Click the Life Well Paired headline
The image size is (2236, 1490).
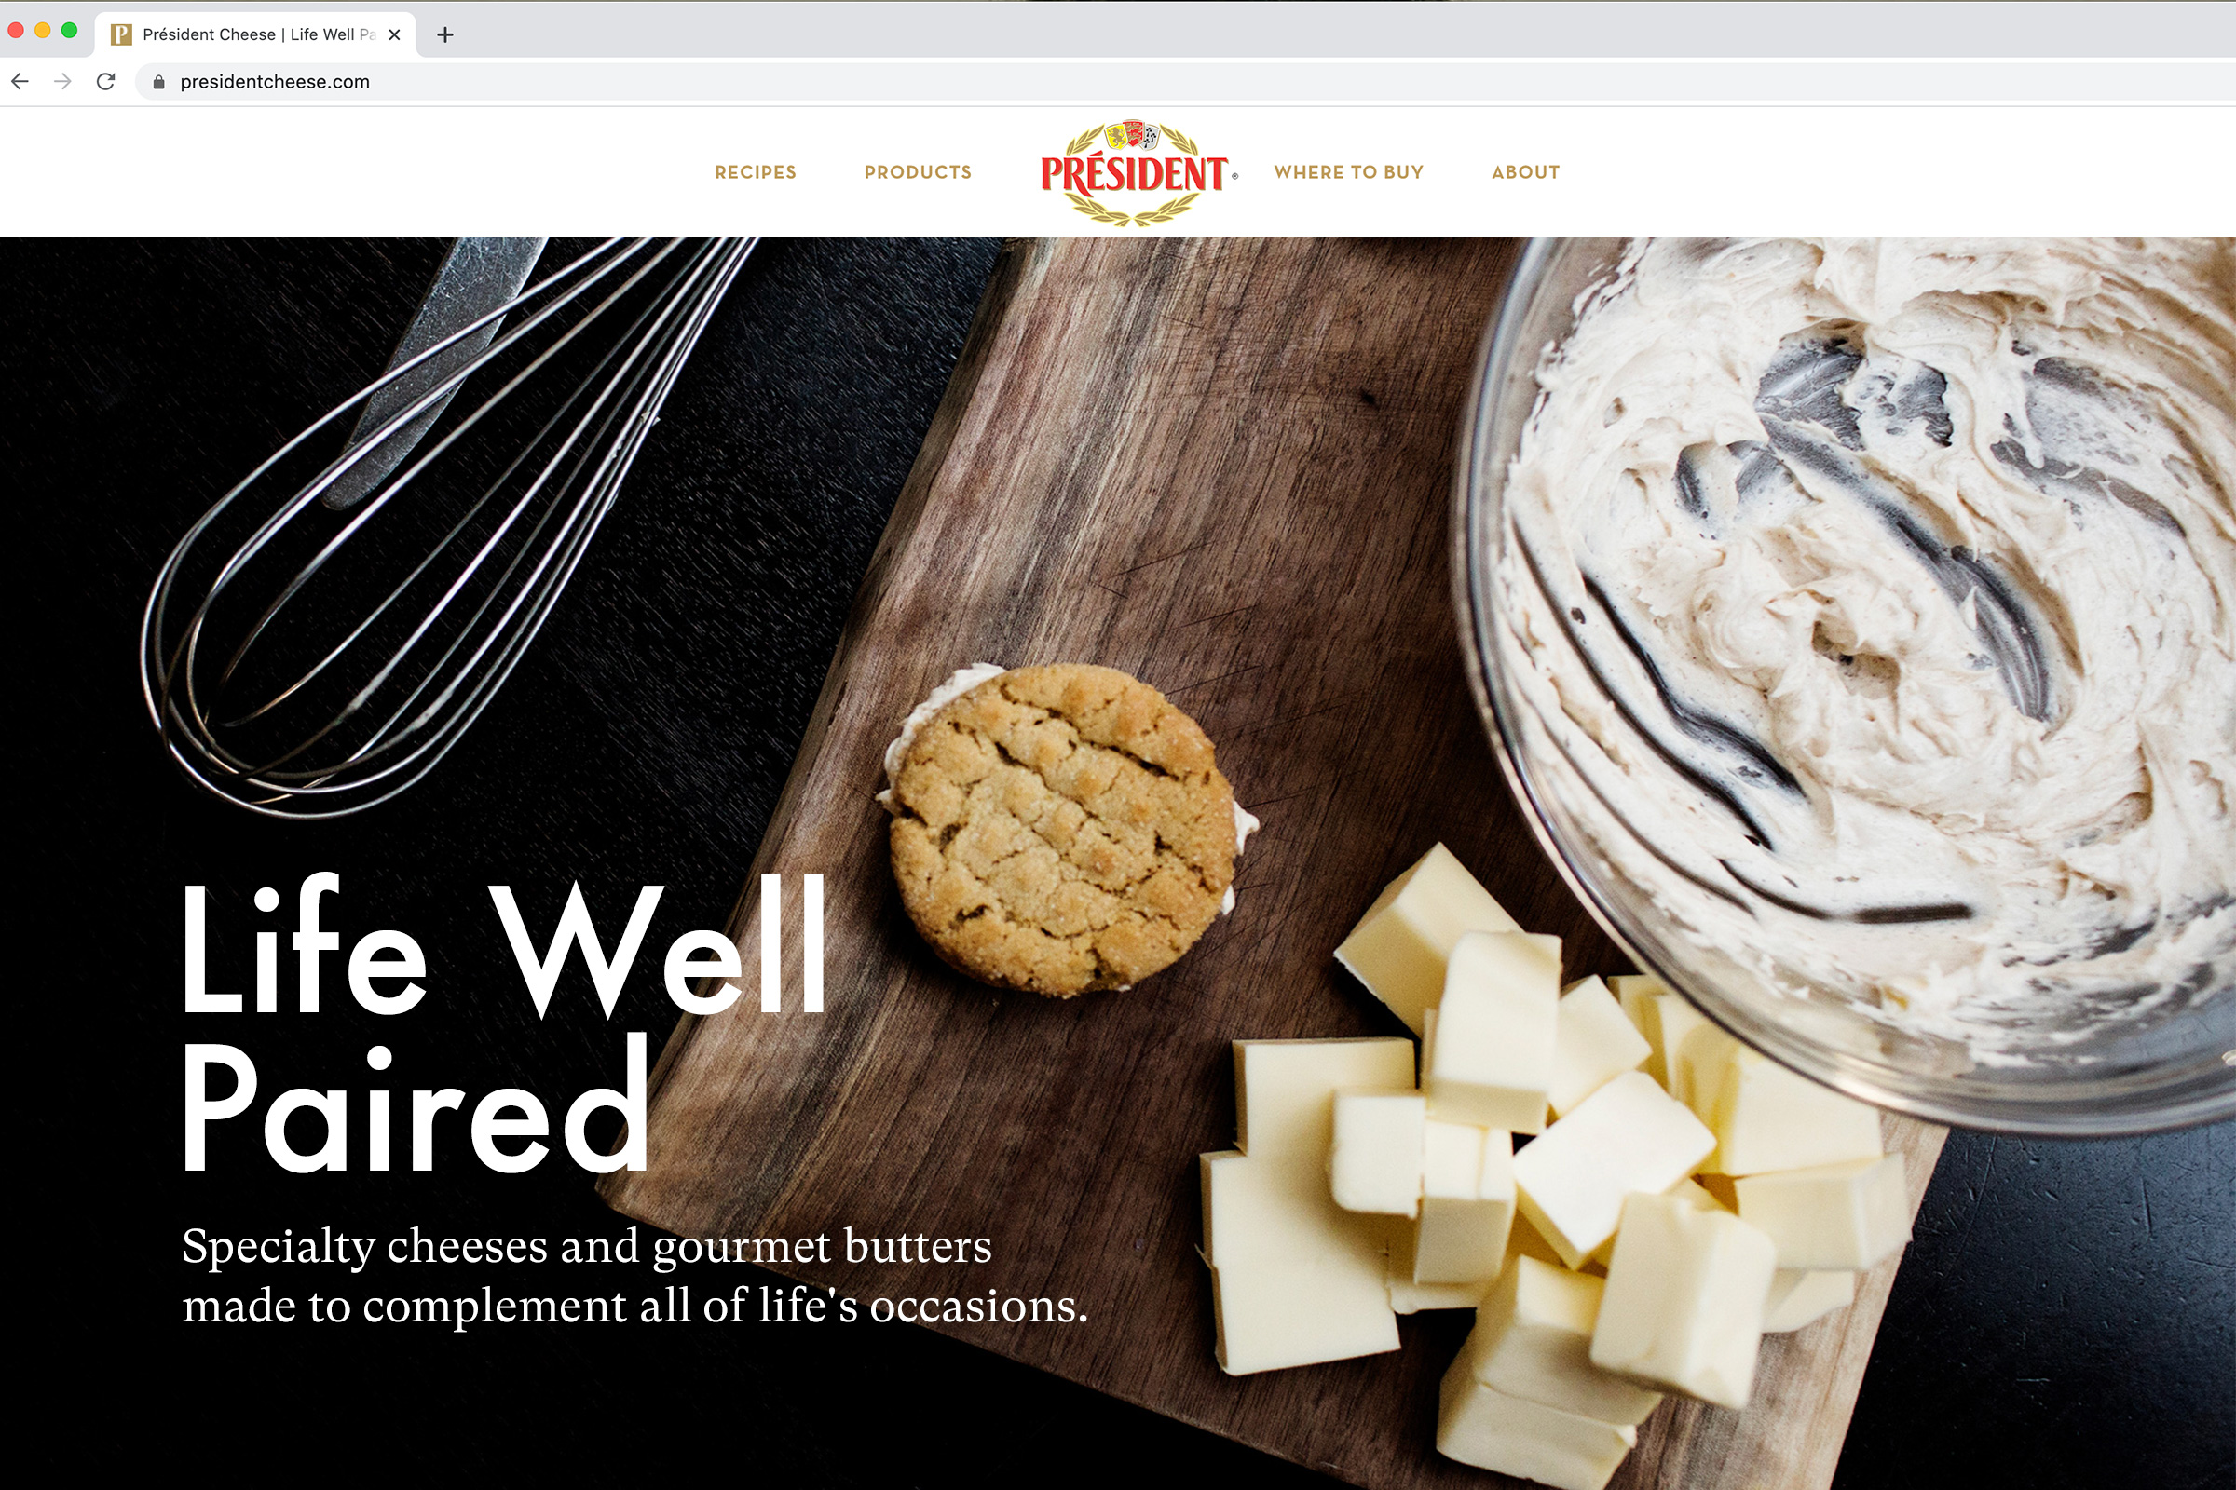pyautogui.click(x=504, y=1024)
